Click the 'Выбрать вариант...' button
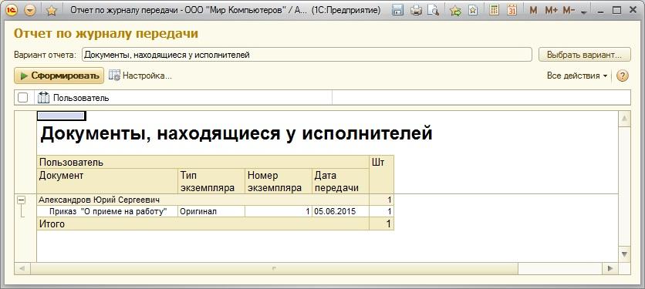 tap(585, 55)
